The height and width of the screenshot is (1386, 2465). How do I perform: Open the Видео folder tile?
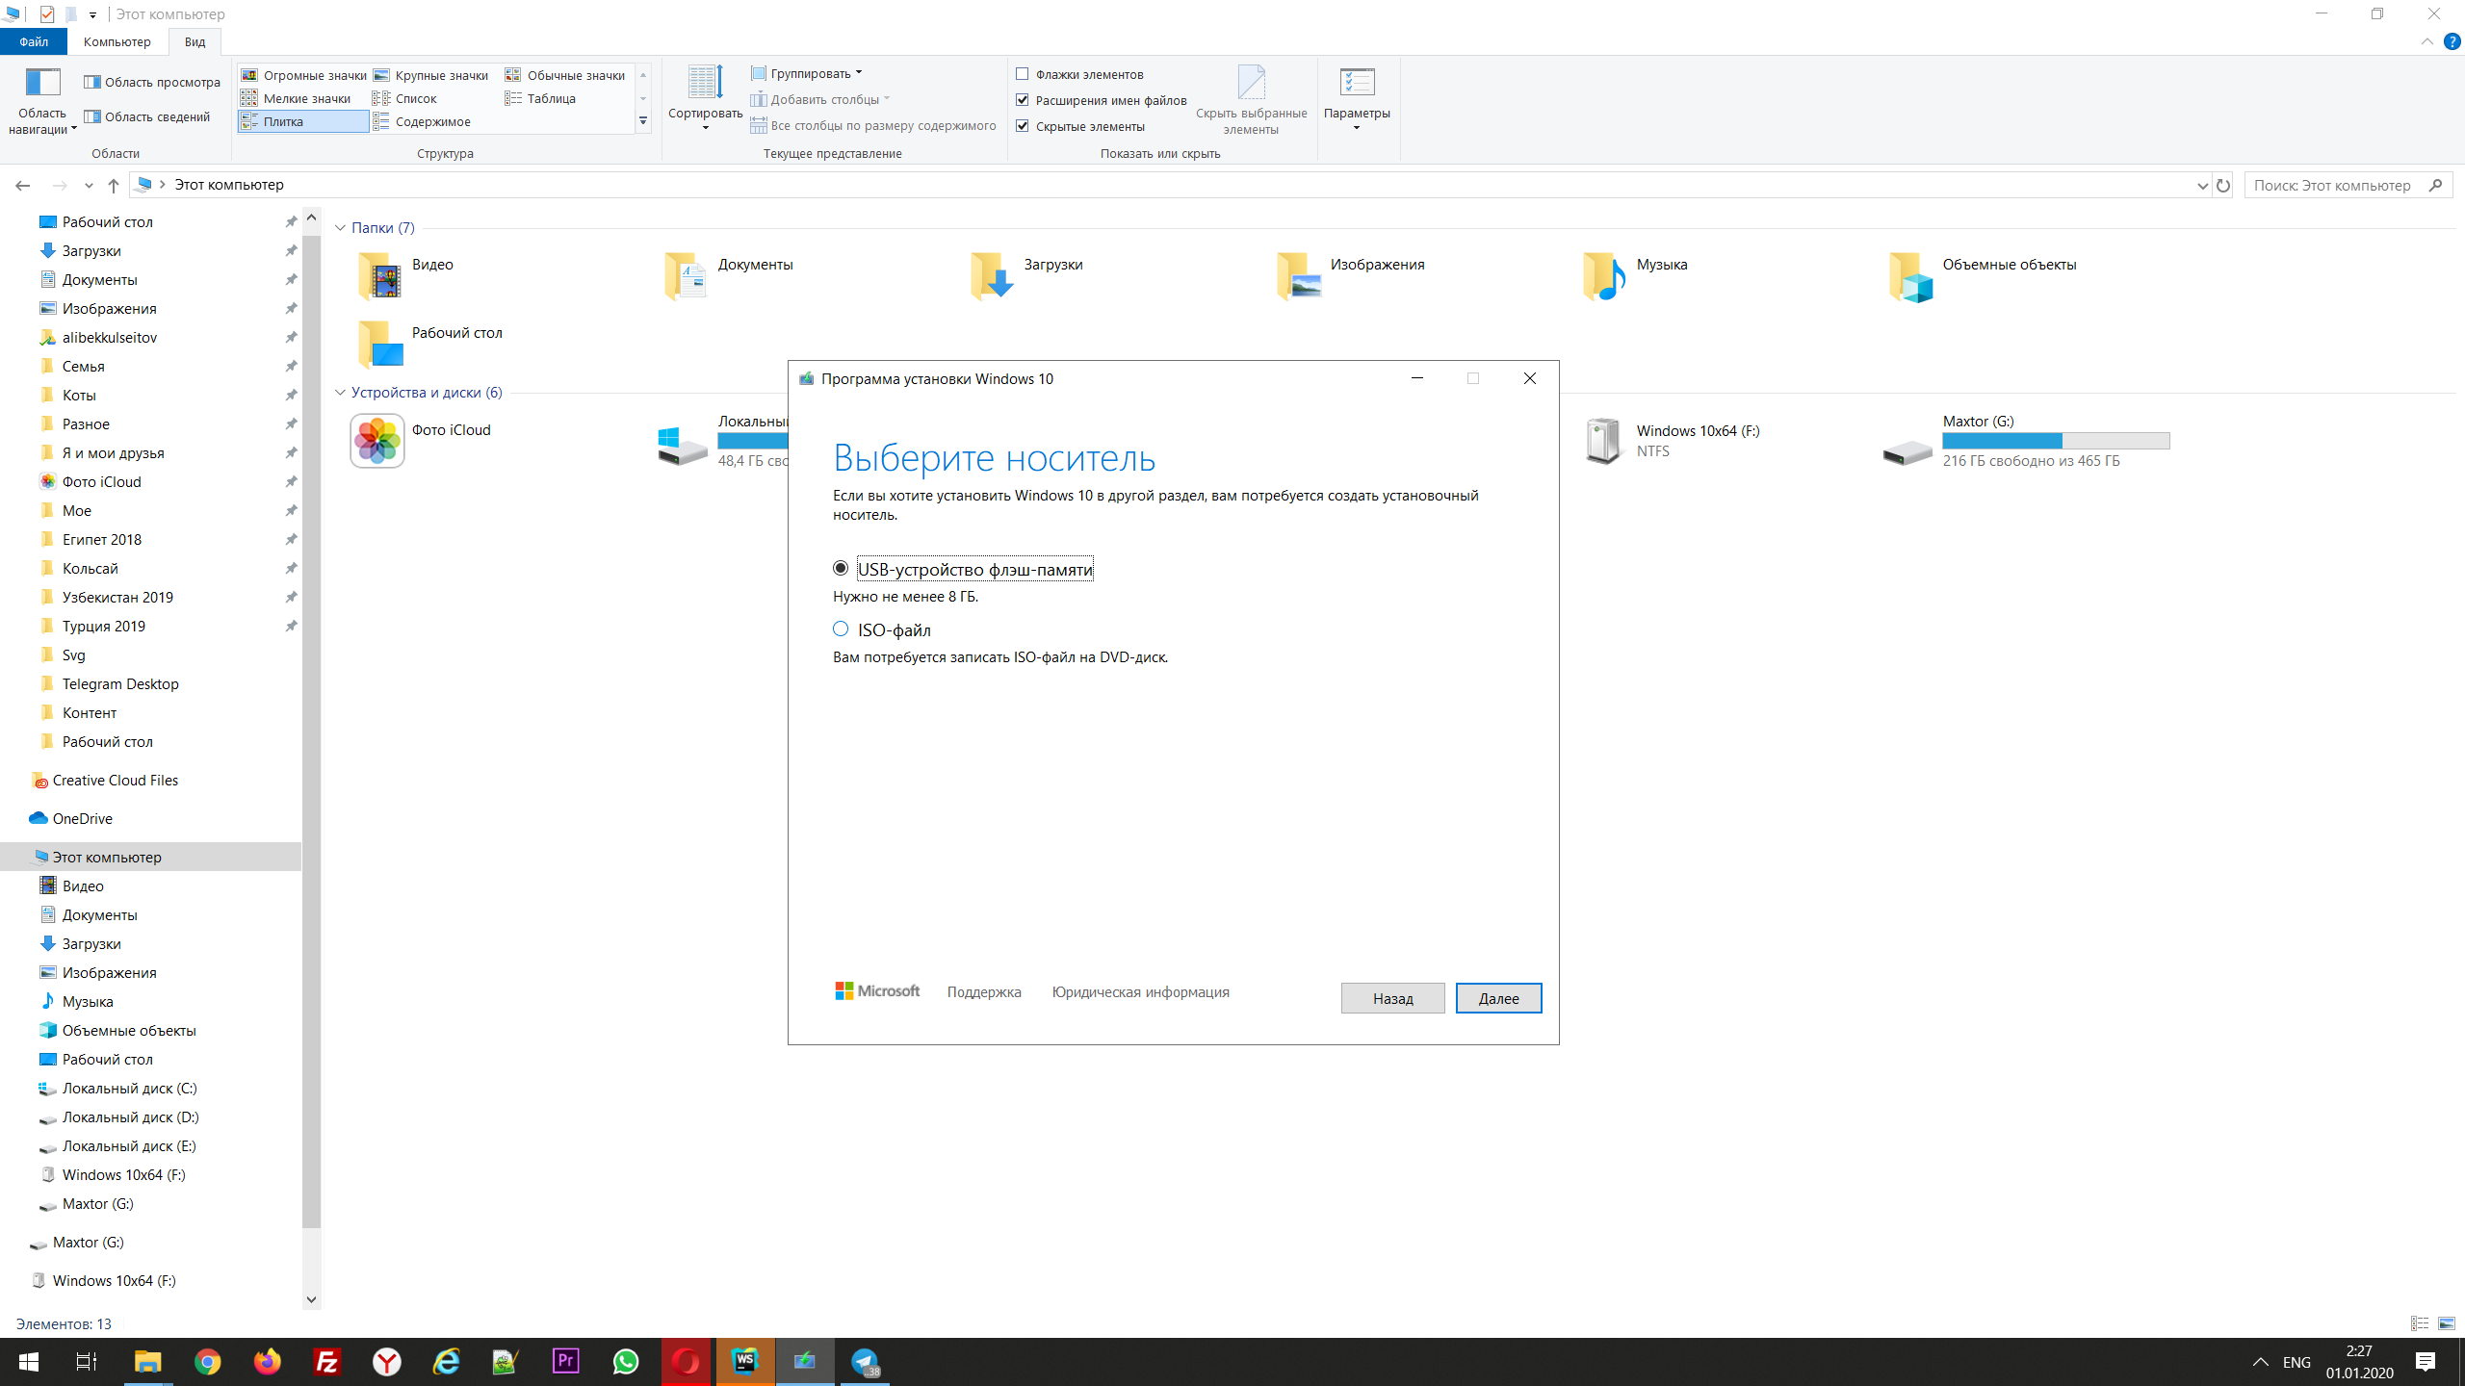coord(405,275)
